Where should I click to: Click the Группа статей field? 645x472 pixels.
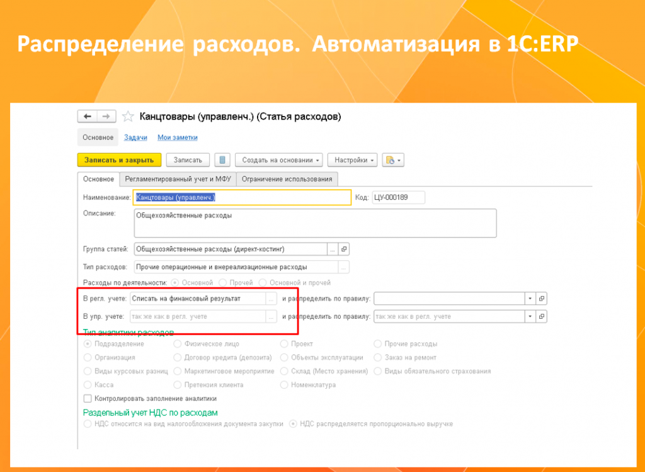(231, 249)
